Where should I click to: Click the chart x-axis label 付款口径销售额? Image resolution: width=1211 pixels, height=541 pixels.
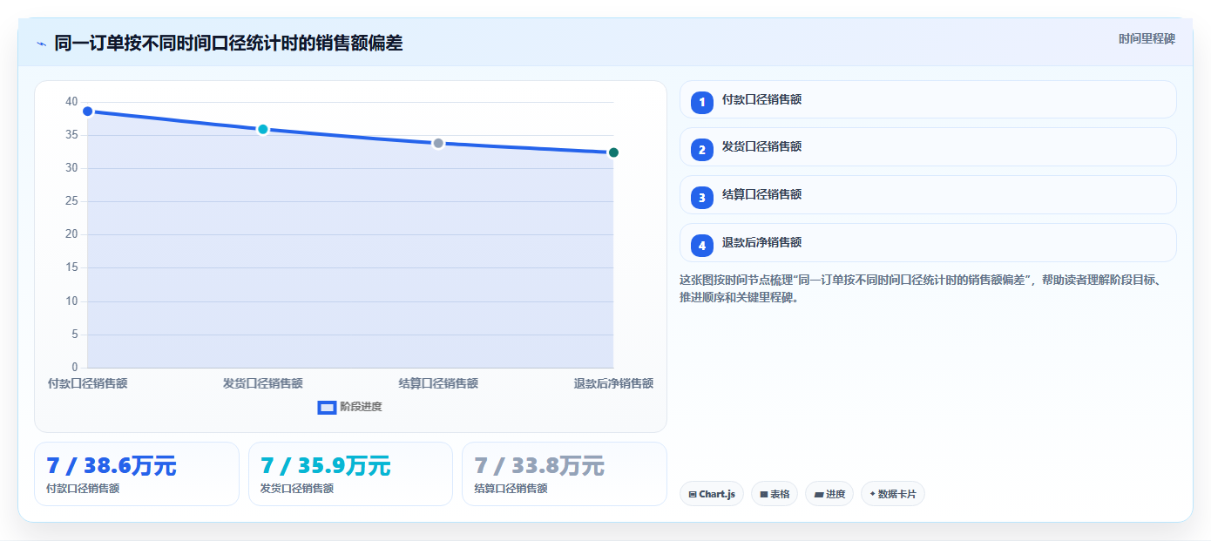87,383
